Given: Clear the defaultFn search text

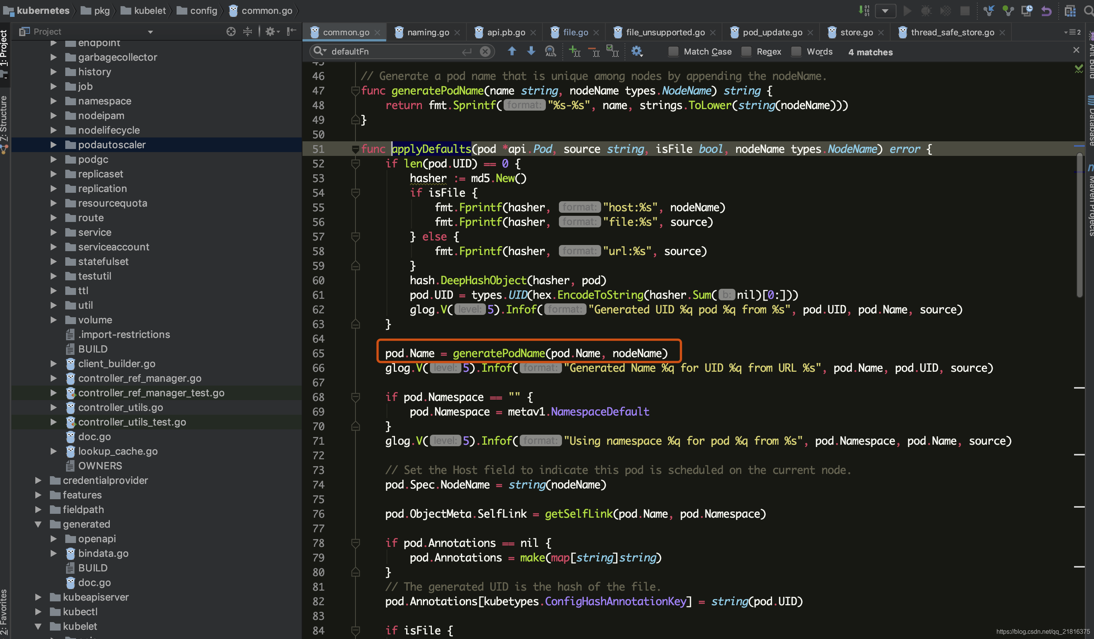Looking at the screenshot, I should 485,52.
